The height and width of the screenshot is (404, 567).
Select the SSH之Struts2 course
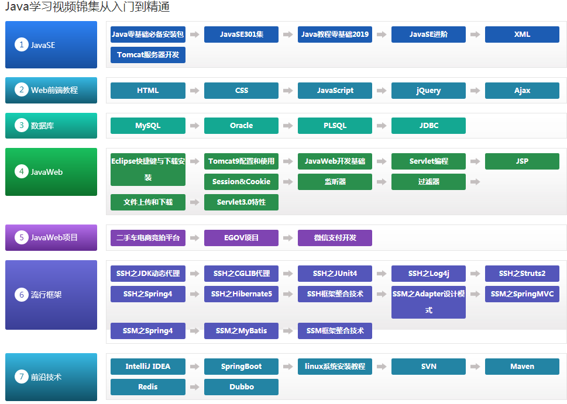pos(522,274)
